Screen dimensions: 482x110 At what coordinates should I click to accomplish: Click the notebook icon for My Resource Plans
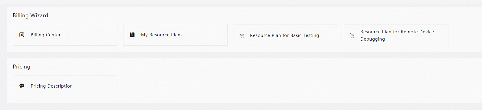(x=132, y=35)
